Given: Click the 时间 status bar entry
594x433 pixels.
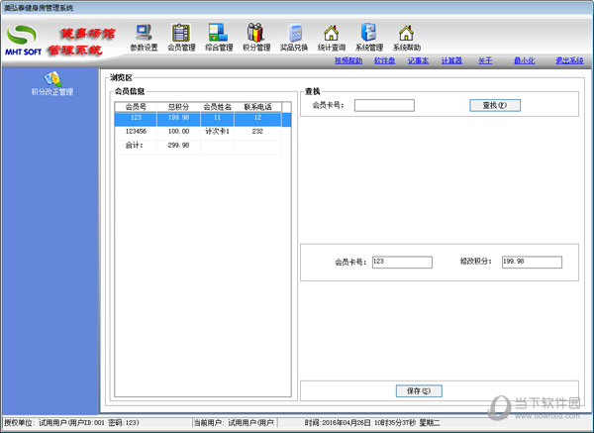Looking at the screenshot, I should click(x=372, y=422).
